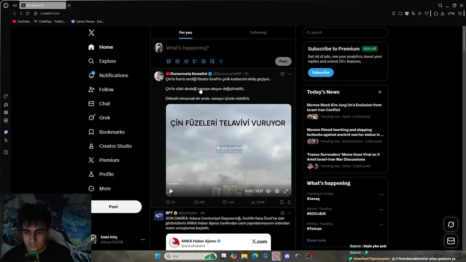Add a GIF using the GIF icon
Image resolution: width=466 pixels, height=262 pixels.
tap(177, 61)
